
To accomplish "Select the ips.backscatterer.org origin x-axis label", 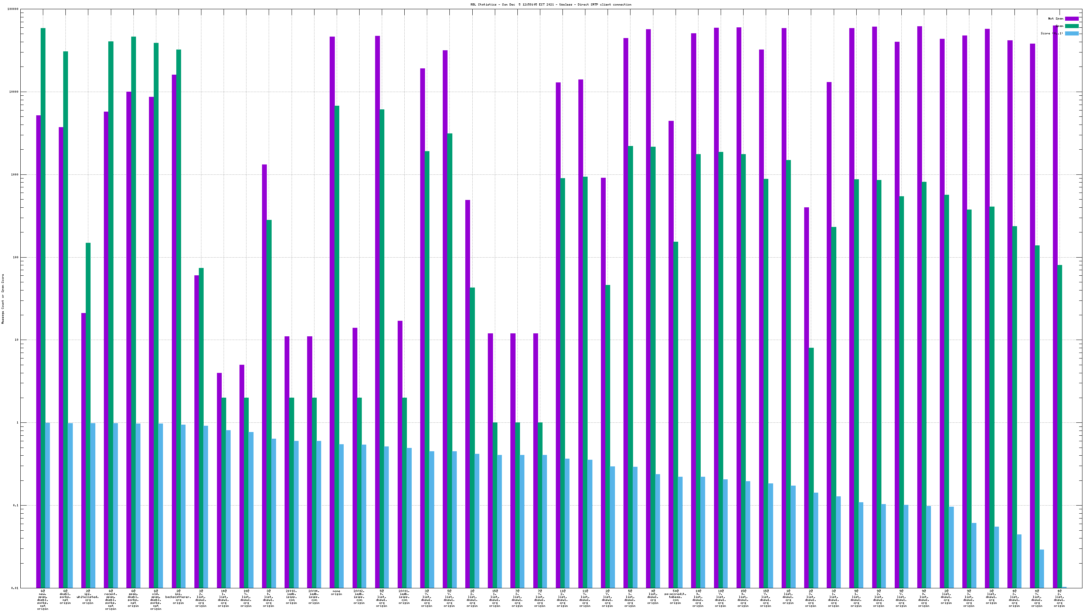I will [x=178, y=597].
